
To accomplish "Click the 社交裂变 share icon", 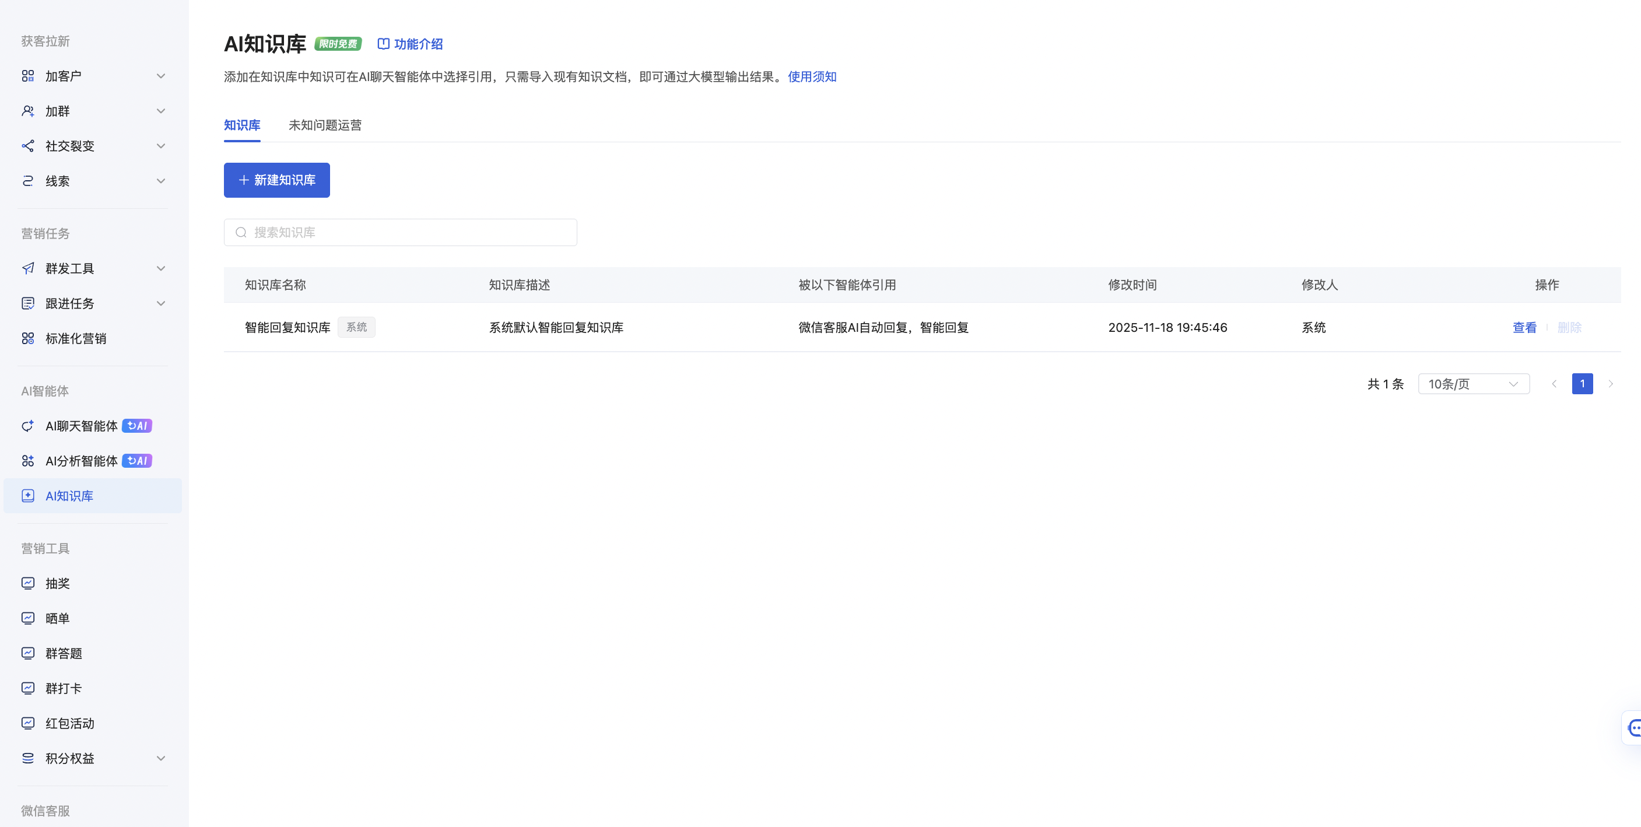I will click(x=27, y=146).
